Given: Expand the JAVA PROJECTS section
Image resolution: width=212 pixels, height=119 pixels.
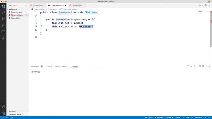Looking at the screenshot, I should click(15, 115).
